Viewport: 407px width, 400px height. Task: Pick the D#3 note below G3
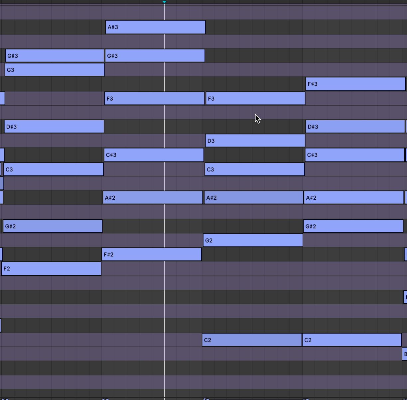click(x=54, y=127)
